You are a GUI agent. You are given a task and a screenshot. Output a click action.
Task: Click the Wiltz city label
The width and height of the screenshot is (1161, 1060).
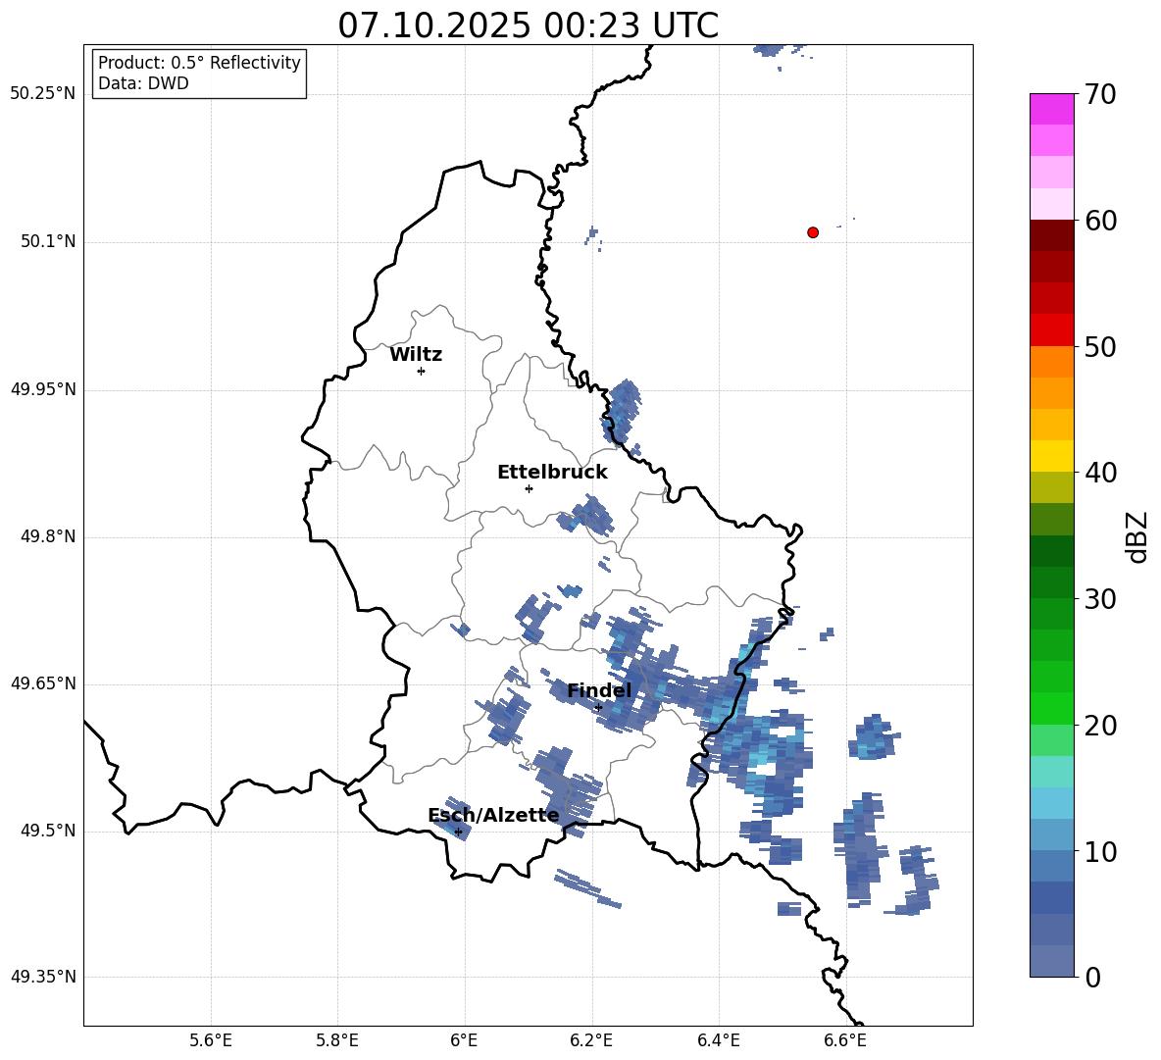(416, 355)
